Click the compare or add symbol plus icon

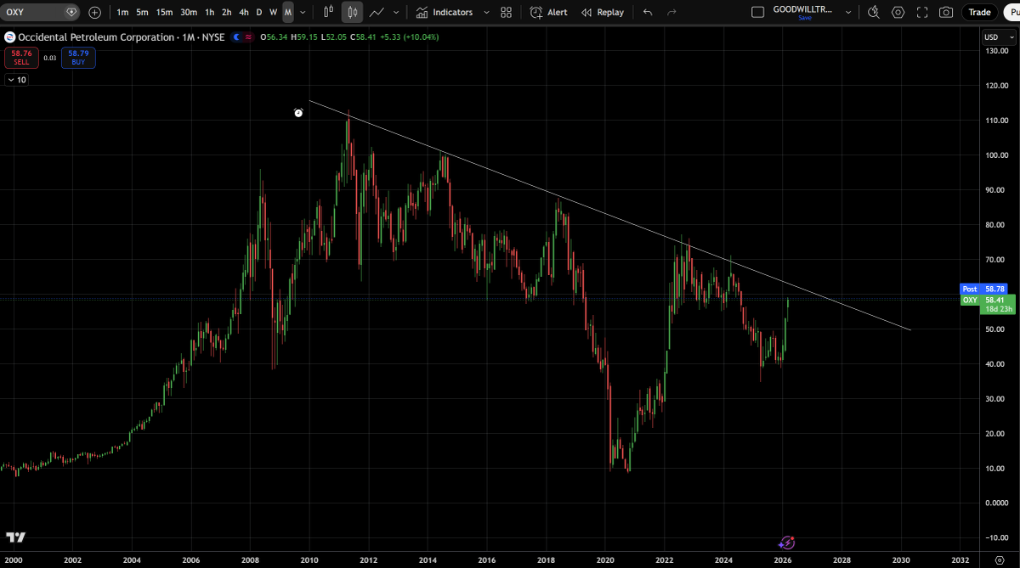click(x=94, y=13)
